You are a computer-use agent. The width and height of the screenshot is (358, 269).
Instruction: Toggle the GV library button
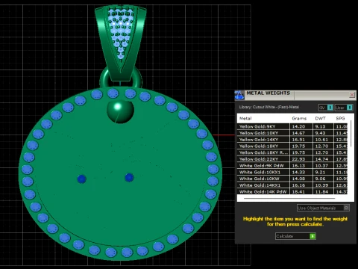click(326, 108)
